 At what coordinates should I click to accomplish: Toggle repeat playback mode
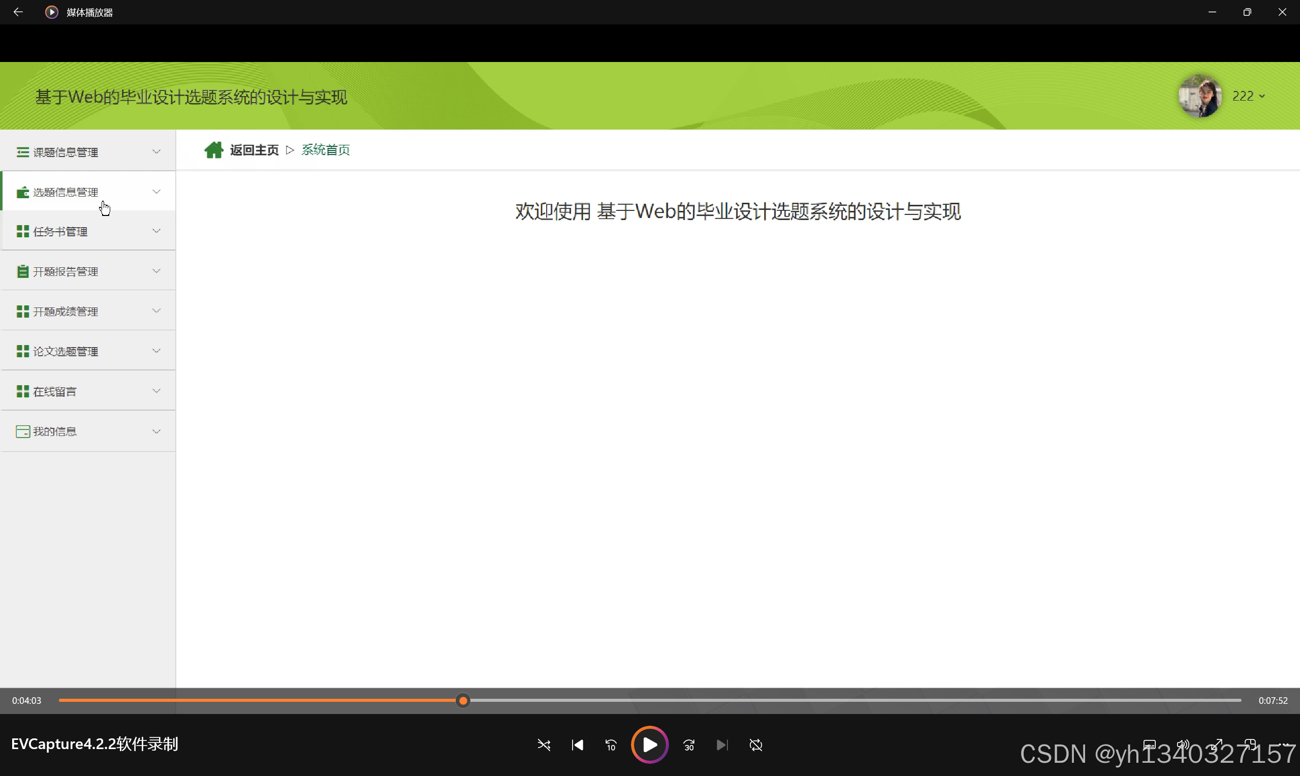coord(756,744)
